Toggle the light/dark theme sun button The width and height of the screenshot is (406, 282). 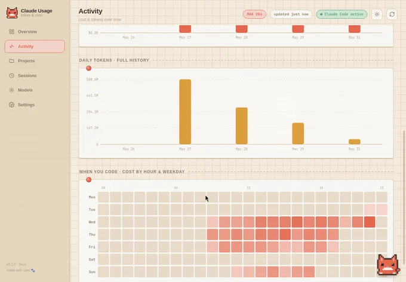[x=377, y=14]
